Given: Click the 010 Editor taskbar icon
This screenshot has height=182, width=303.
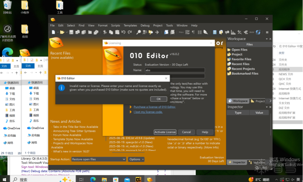Looking at the screenshot, I should (x=150, y=180).
